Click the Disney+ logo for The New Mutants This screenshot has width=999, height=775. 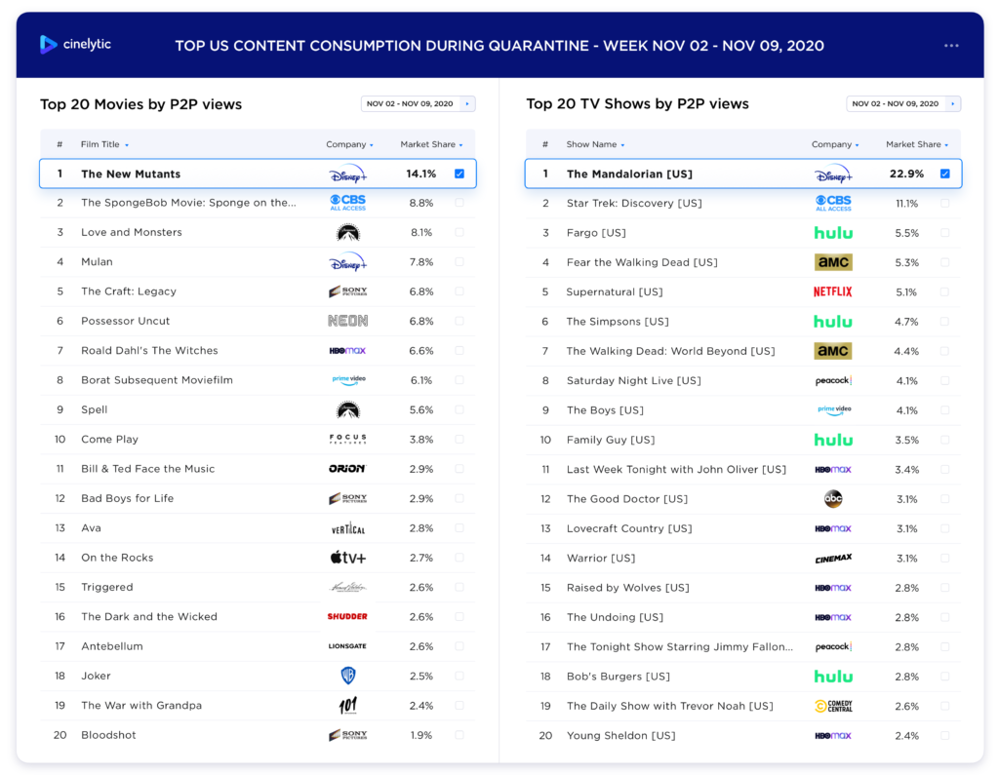tap(348, 174)
